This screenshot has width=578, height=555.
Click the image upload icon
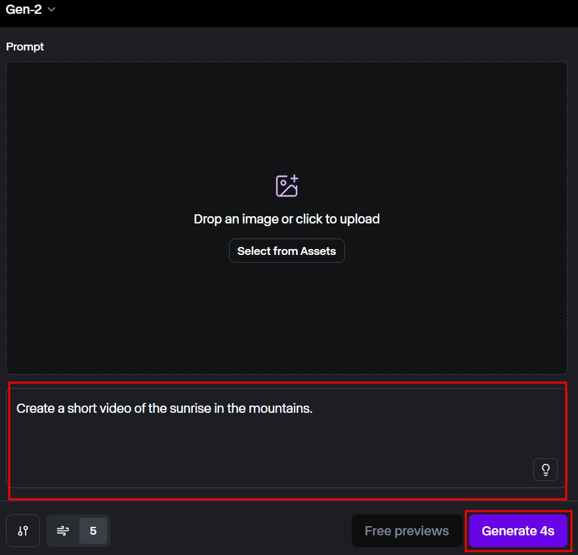coord(287,185)
